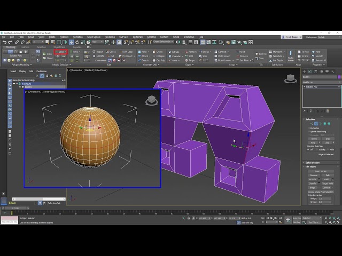
Task: Expand the Polygon Modeling panel arrow
Action: click(x=31, y=65)
